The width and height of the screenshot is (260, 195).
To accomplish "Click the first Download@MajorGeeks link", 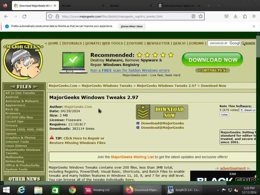I will click(x=162, y=123).
